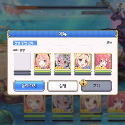This screenshot has width=125, height=125.
Task: Click the 무버 battle name text
Action: click(x=109, y=43)
